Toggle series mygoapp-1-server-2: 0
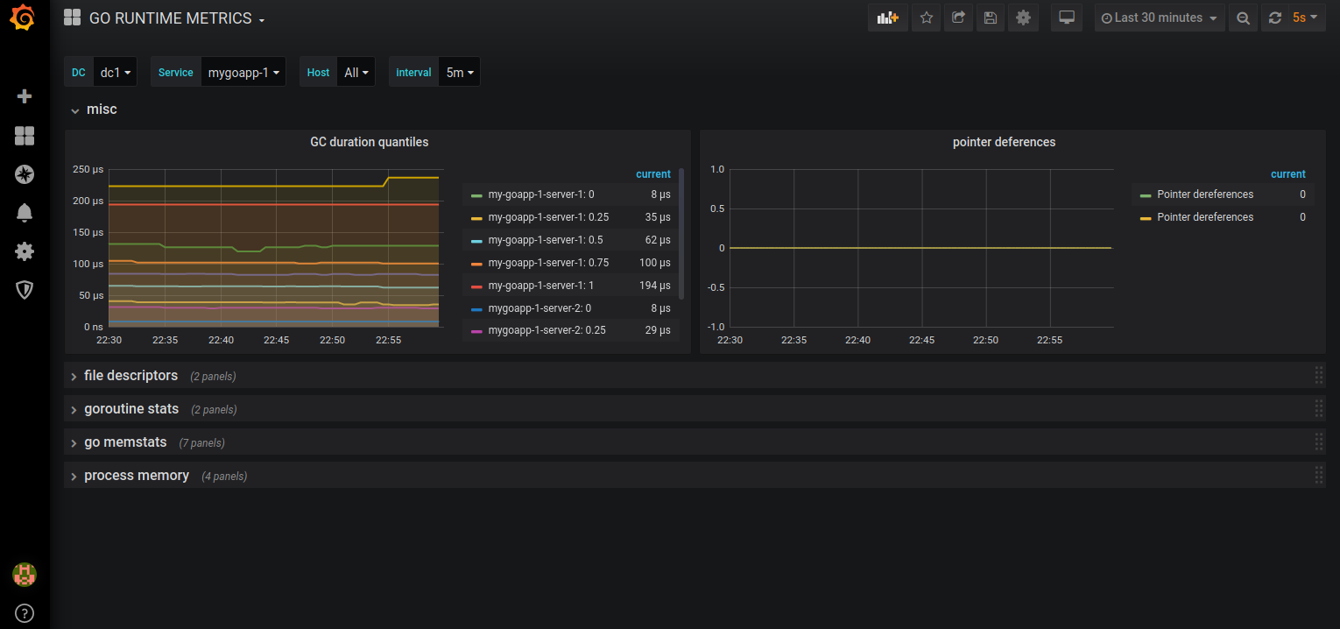The width and height of the screenshot is (1340, 629). [x=540, y=308]
